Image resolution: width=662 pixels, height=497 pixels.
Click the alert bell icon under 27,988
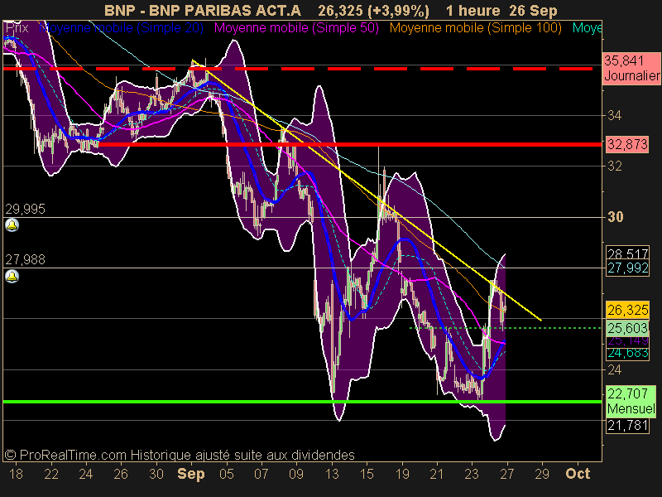click(12, 277)
